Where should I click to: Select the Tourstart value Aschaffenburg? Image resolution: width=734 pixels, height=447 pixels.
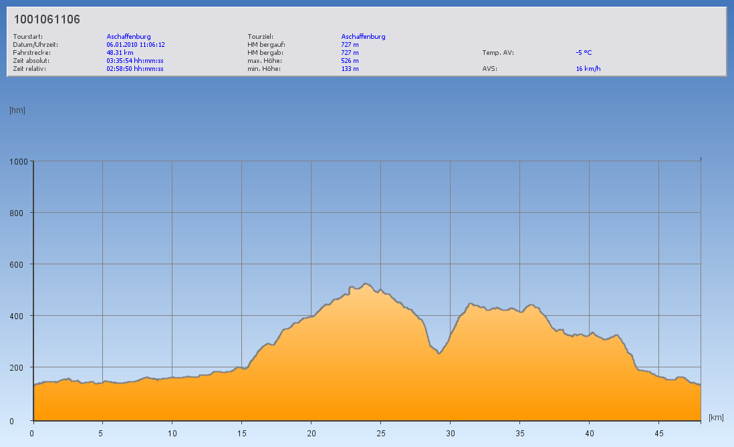coord(128,36)
